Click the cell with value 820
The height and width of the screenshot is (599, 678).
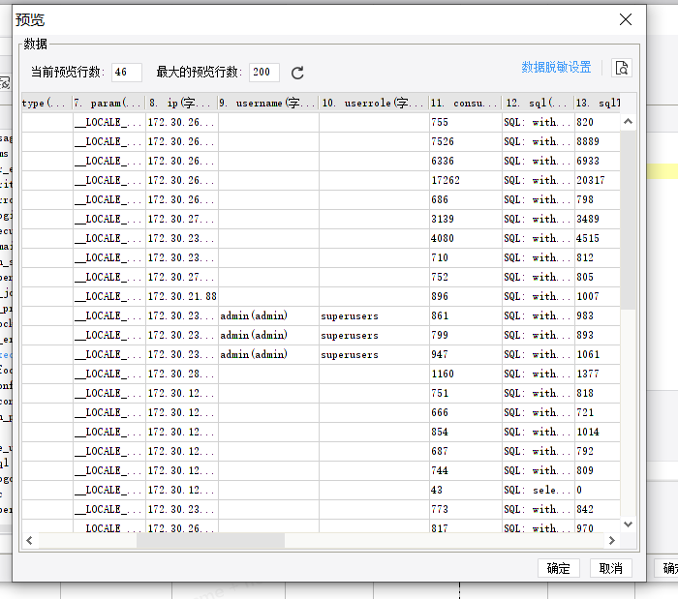[x=598, y=122]
